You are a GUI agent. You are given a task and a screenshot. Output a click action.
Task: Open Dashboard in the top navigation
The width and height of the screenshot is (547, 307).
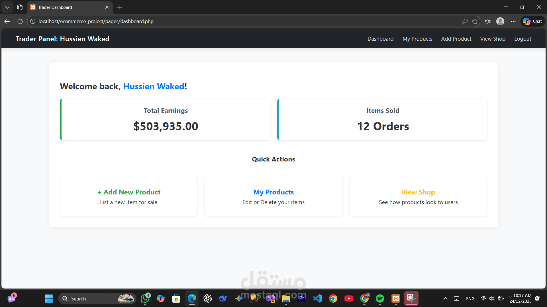pos(380,39)
